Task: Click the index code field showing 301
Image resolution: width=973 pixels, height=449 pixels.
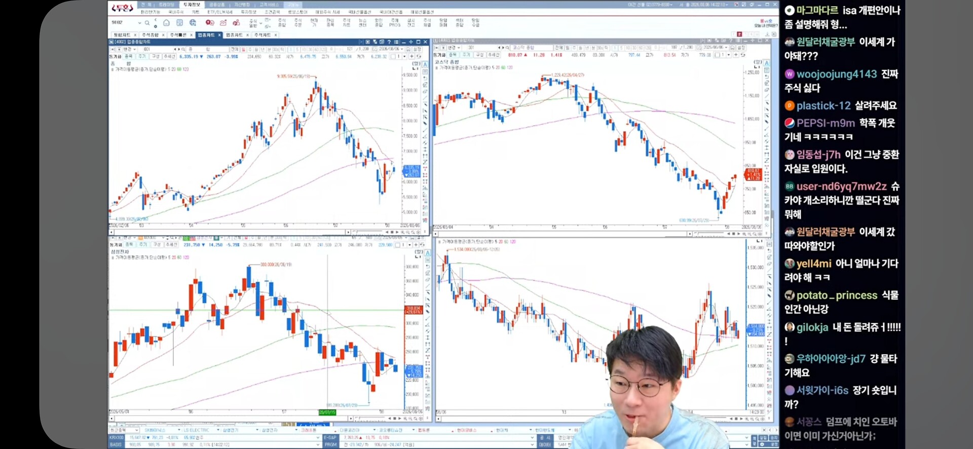Action: (x=480, y=48)
